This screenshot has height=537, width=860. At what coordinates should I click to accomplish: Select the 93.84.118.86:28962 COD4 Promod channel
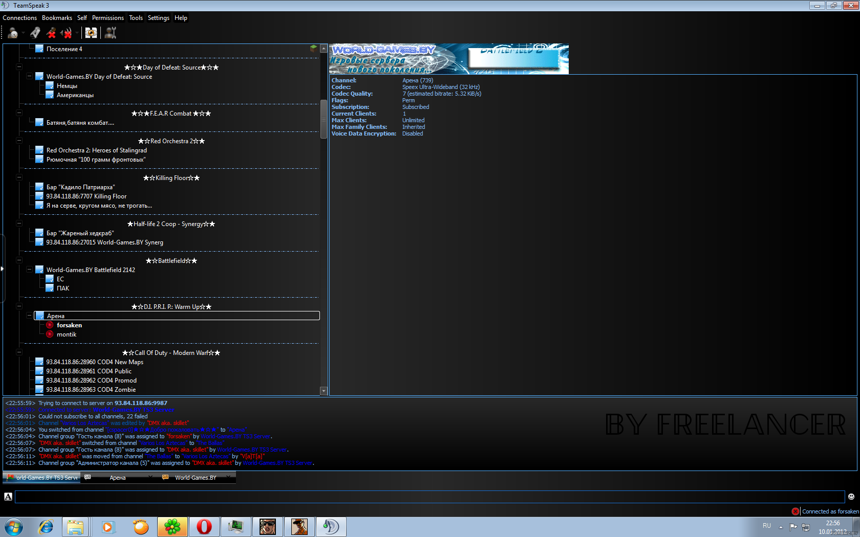(x=91, y=380)
